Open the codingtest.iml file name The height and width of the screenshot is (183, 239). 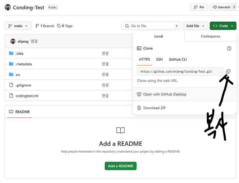pyautogui.click(x=27, y=96)
